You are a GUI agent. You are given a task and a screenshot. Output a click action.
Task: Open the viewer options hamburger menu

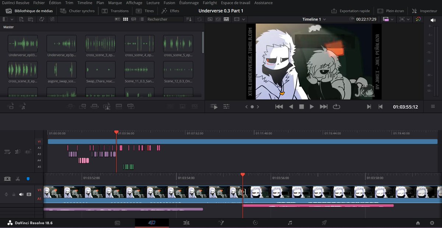tap(433, 106)
